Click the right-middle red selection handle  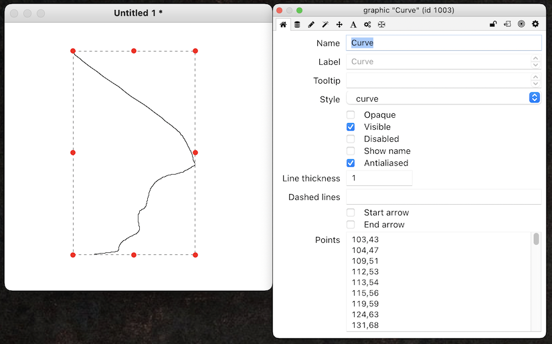pos(195,153)
